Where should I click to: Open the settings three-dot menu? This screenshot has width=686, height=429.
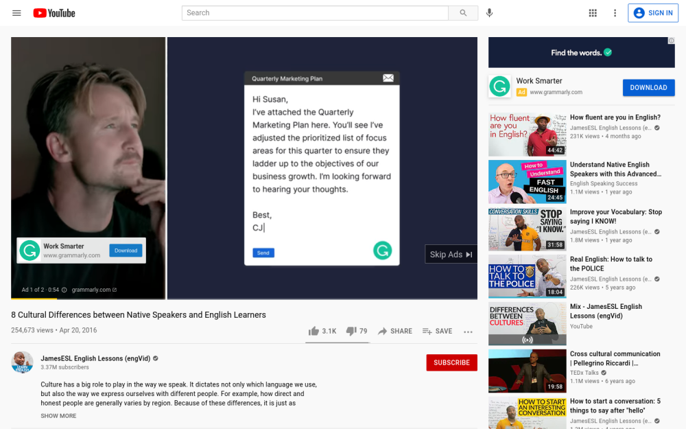(x=615, y=13)
